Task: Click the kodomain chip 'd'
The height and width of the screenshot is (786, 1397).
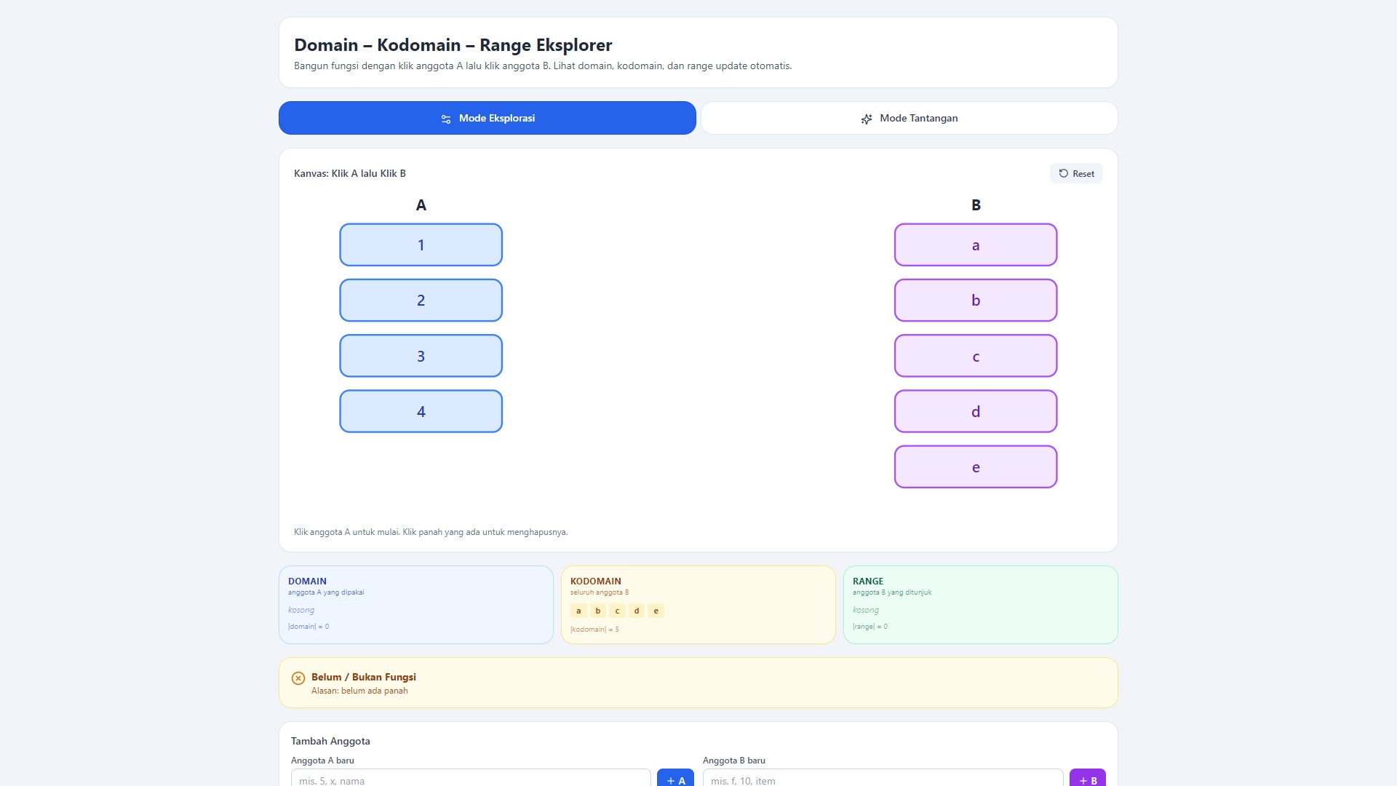Action: 637,611
